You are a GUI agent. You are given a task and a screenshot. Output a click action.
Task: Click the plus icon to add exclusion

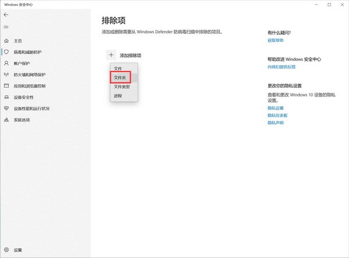(x=111, y=55)
